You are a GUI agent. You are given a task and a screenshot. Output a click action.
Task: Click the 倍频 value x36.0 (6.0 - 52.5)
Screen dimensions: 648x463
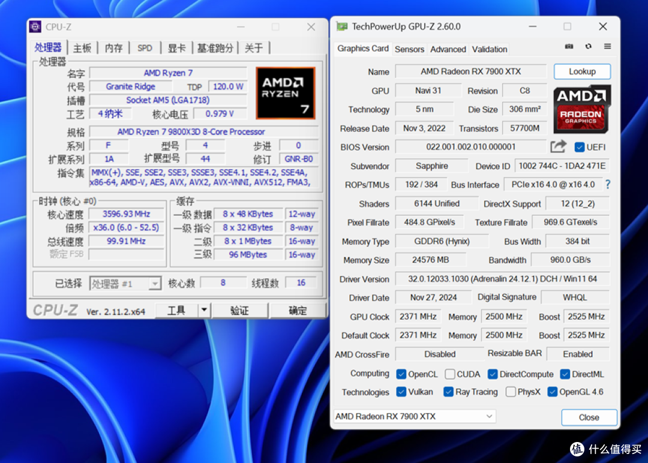point(127,227)
